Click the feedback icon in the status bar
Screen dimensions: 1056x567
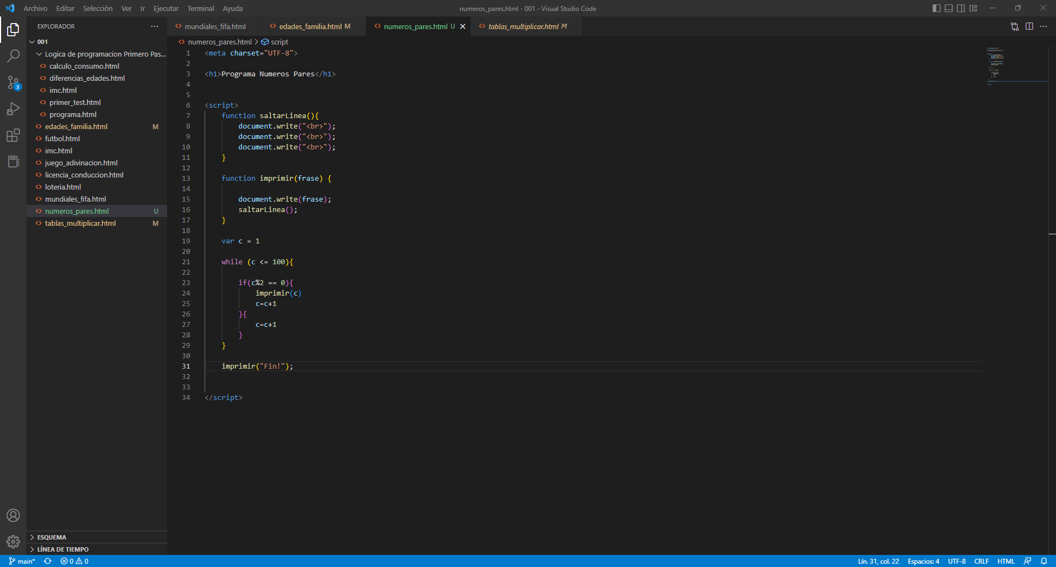click(1027, 561)
